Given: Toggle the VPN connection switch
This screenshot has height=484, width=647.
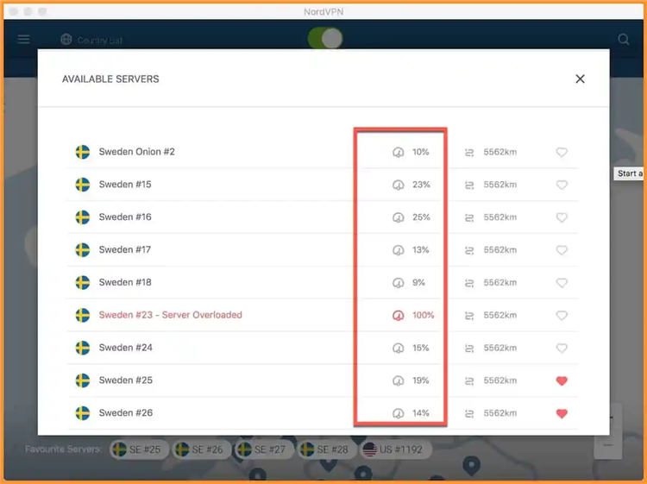Looking at the screenshot, I should click(325, 38).
